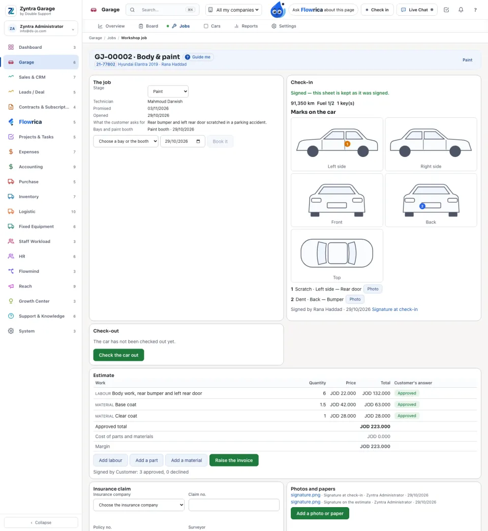
Task: Open Flowmind from the sidebar
Action: coord(41,271)
